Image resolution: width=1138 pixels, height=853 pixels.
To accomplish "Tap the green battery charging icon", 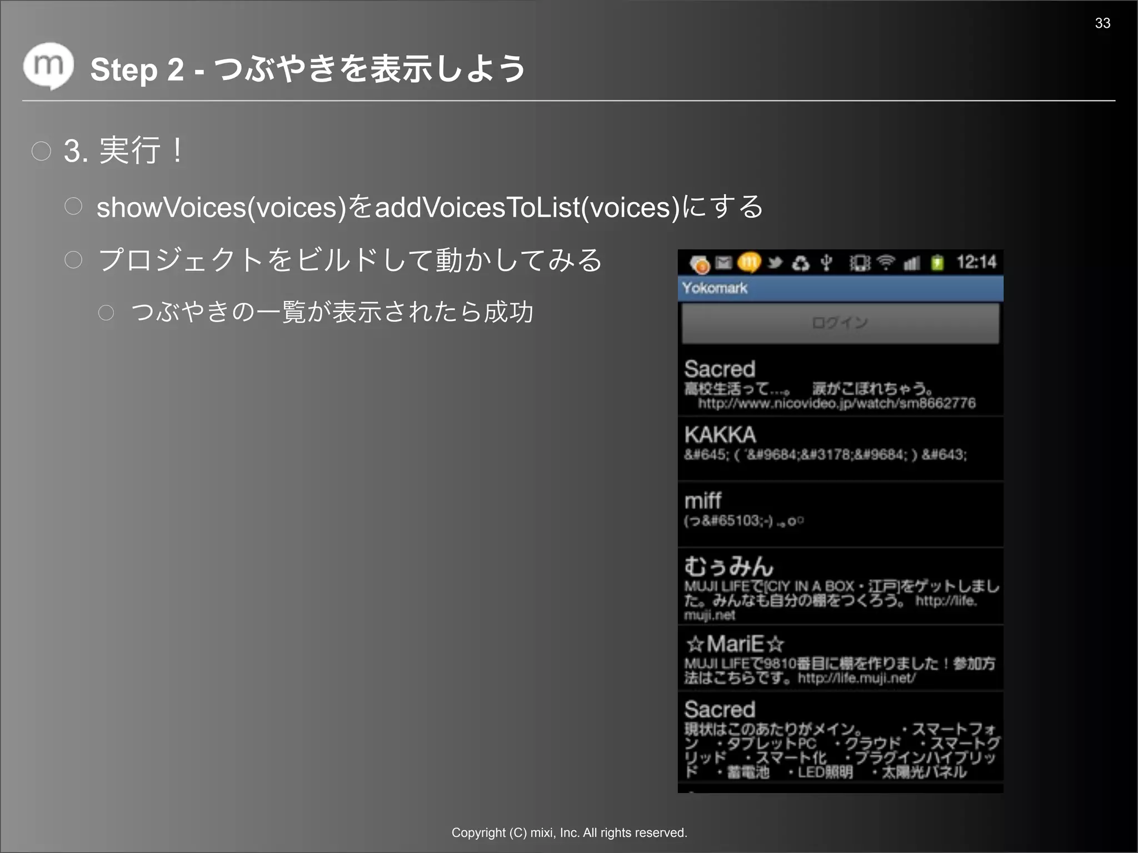I will pyautogui.click(x=937, y=262).
